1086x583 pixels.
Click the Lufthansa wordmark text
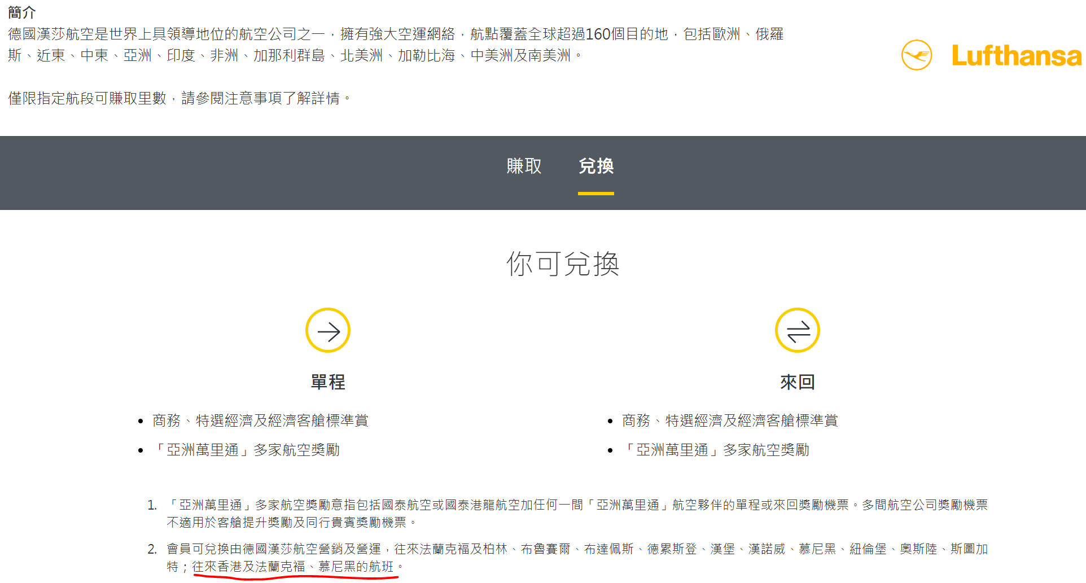pos(1017,55)
